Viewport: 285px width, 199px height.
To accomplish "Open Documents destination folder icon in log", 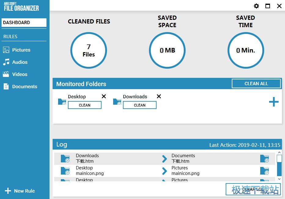I will [x=264, y=159].
